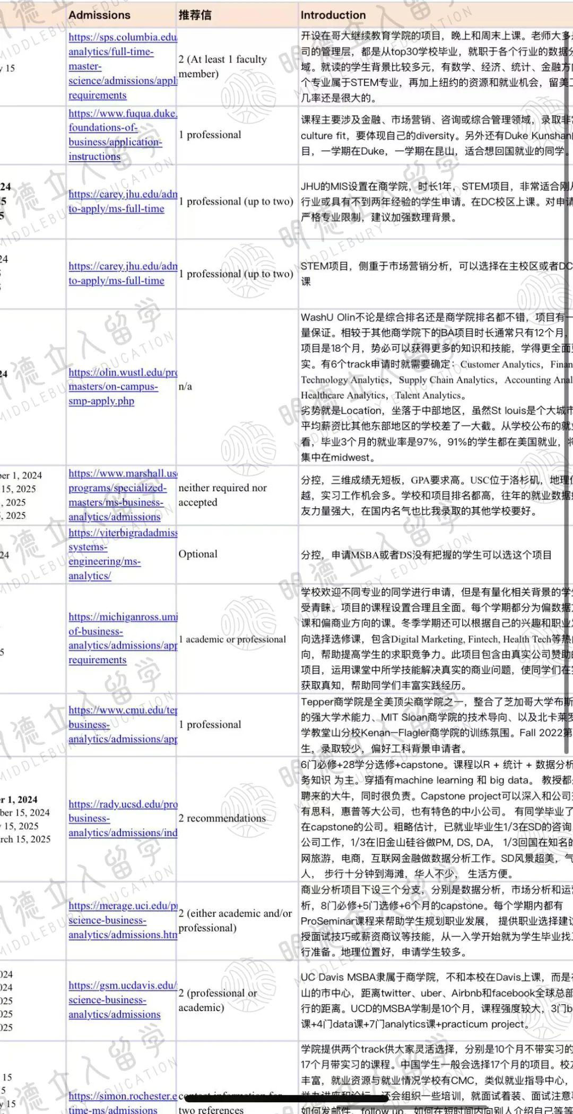573x1114 pixels.
Task: Select the '1 professional' cell in Duke row
Action: 237,135
